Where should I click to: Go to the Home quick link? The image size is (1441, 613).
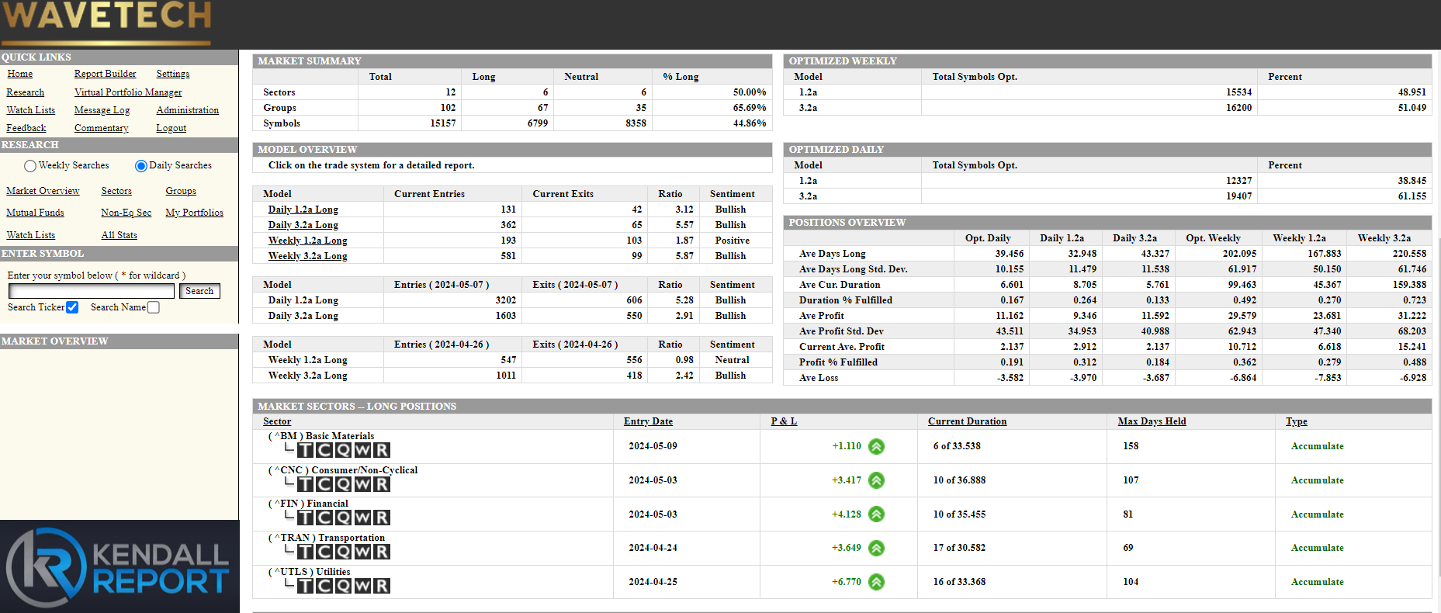point(20,74)
